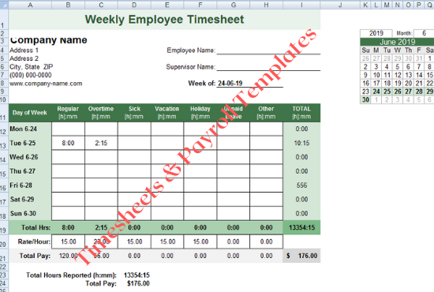
Task: Click the Sick Rate/Hour cell 15.00
Action: [x=134, y=241]
